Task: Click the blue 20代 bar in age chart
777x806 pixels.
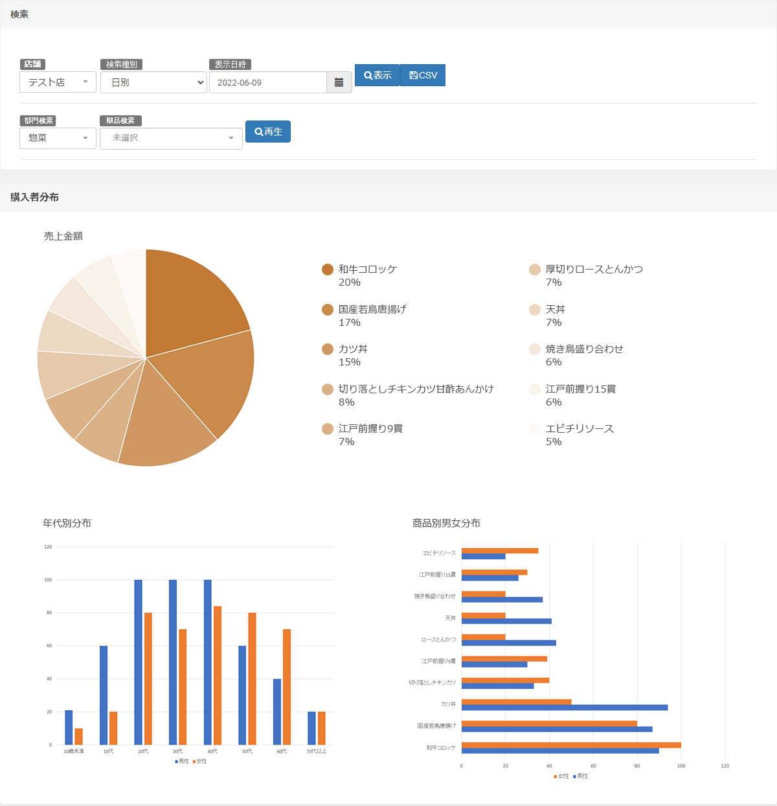Action: tap(138, 661)
